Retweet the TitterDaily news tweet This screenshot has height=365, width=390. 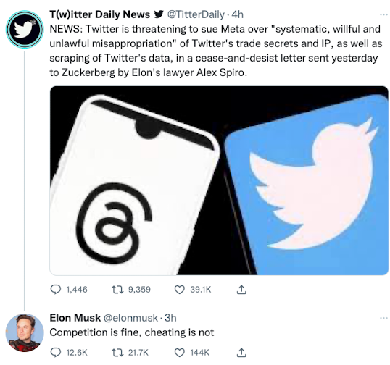117,290
